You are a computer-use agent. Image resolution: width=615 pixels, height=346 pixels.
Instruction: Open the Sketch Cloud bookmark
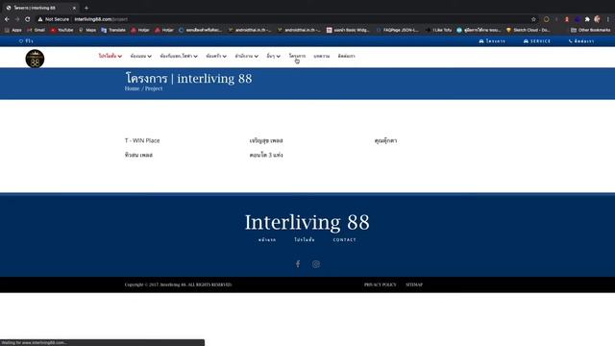point(529,30)
